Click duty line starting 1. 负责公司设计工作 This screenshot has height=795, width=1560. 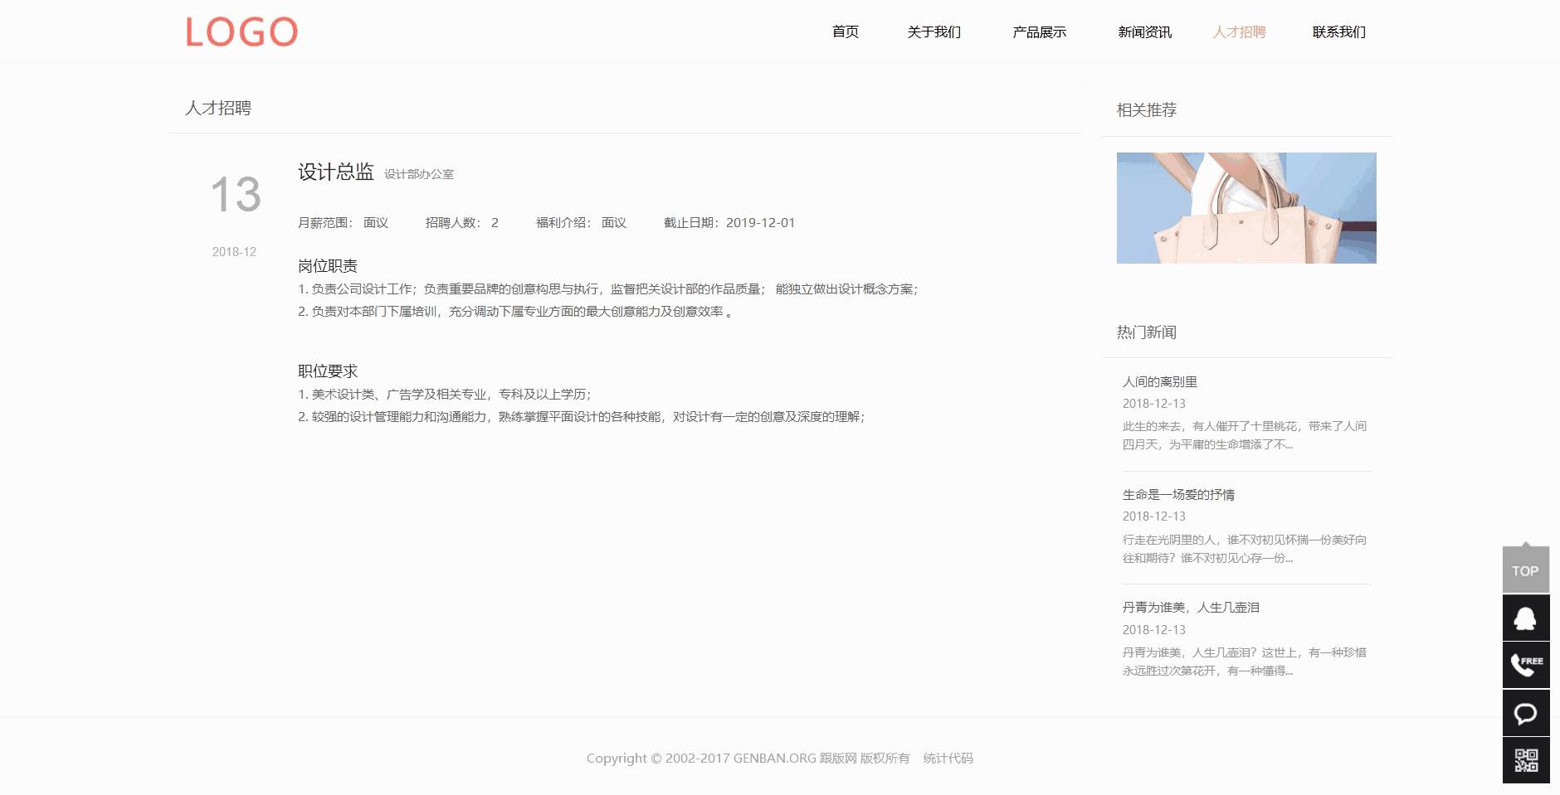pos(608,289)
